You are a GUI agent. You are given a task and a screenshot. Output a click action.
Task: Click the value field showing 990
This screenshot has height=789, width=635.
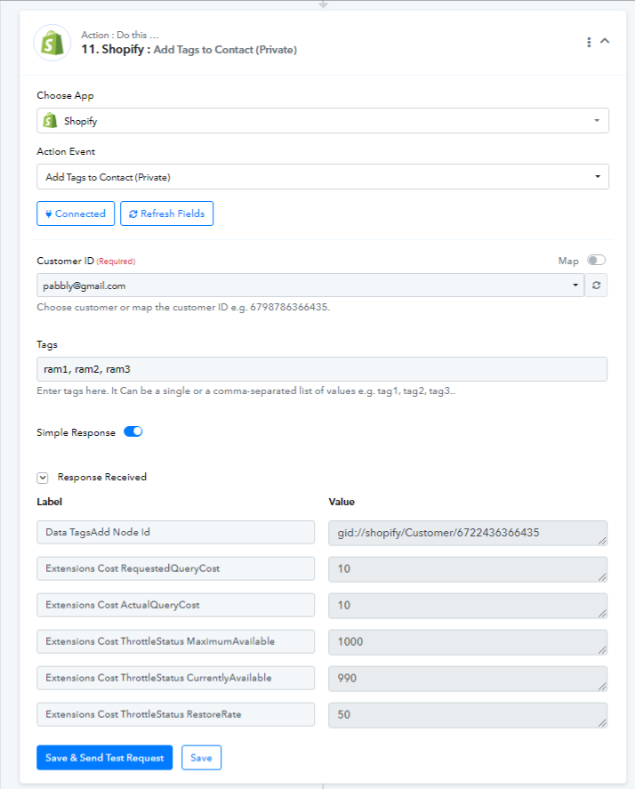click(x=468, y=679)
